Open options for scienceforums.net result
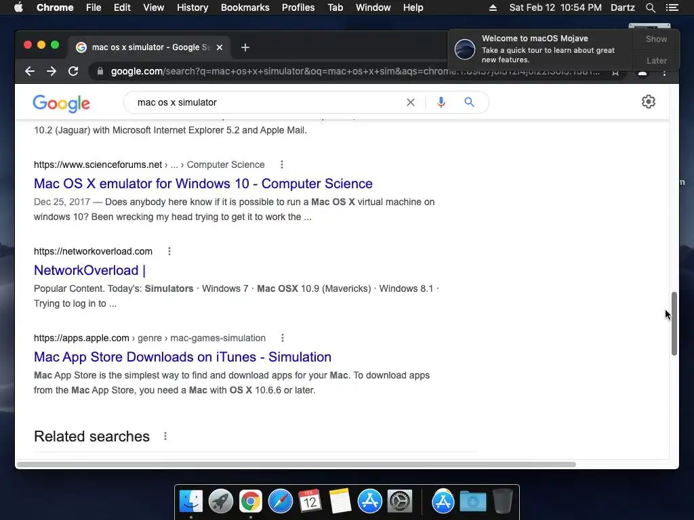The height and width of the screenshot is (520, 694). [282, 165]
